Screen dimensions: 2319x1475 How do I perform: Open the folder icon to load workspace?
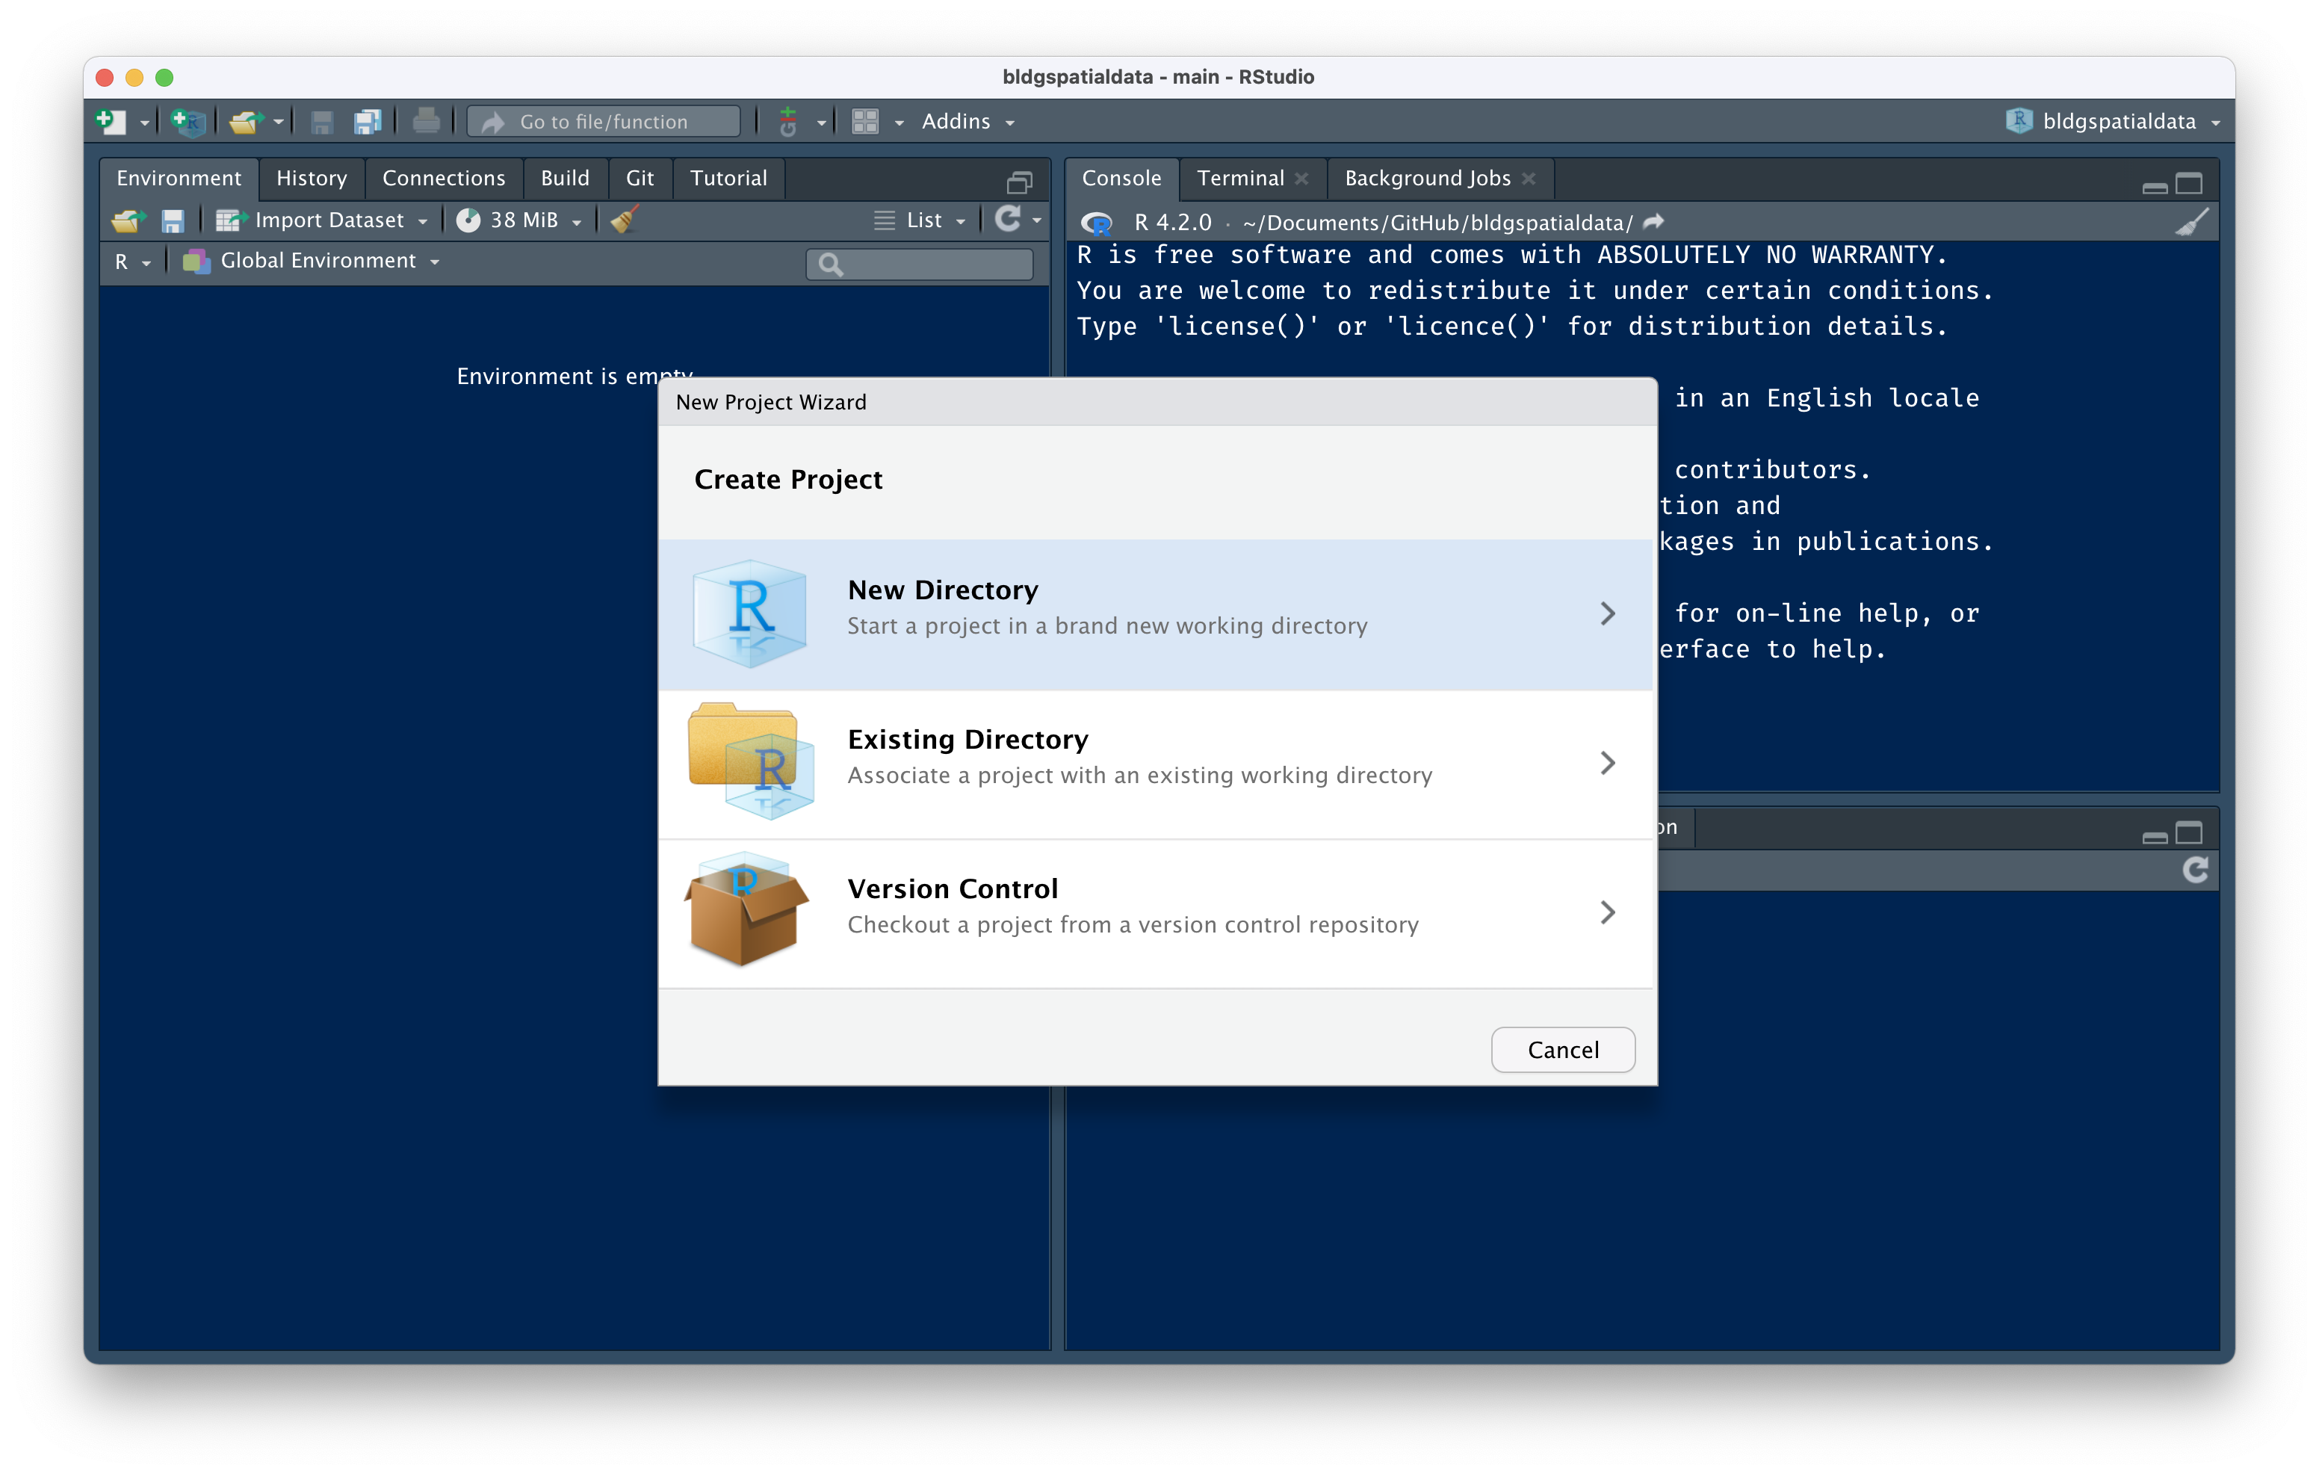126,220
